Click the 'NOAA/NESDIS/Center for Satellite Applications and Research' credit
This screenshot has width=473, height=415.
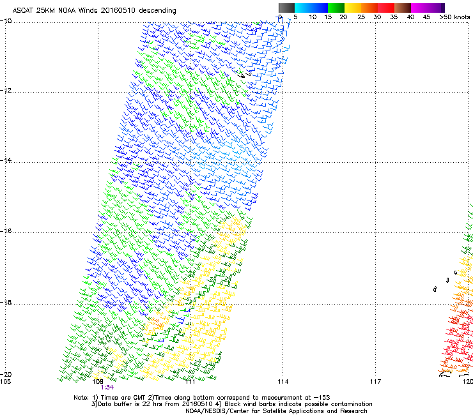point(276,411)
